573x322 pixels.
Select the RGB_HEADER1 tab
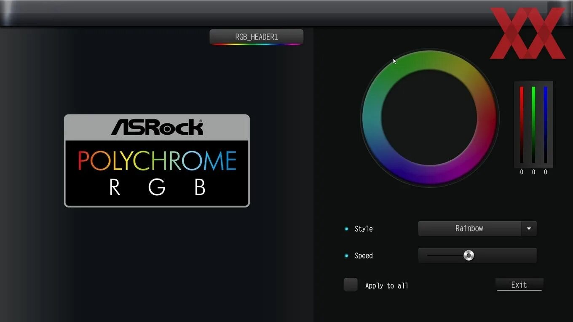[x=256, y=37]
